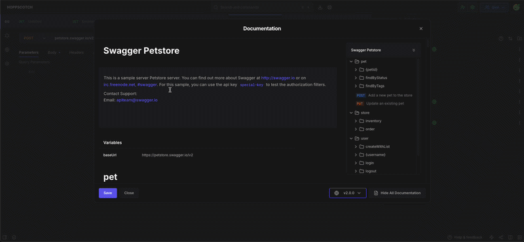Expand the {username} folder
Viewport: 524px width, 242px height.
(356, 155)
